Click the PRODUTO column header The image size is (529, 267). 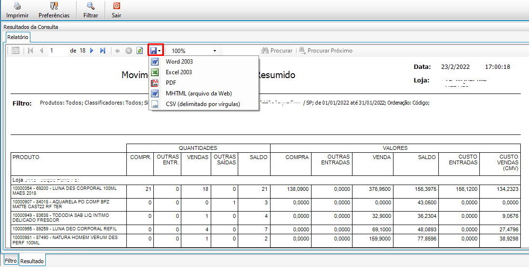point(69,164)
